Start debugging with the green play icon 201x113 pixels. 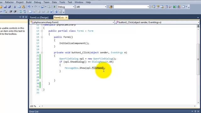pyautogui.click(x=54, y=7)
